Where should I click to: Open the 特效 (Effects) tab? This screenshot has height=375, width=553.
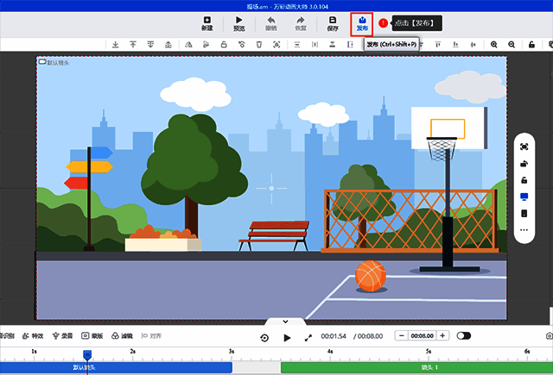[33, 335]
